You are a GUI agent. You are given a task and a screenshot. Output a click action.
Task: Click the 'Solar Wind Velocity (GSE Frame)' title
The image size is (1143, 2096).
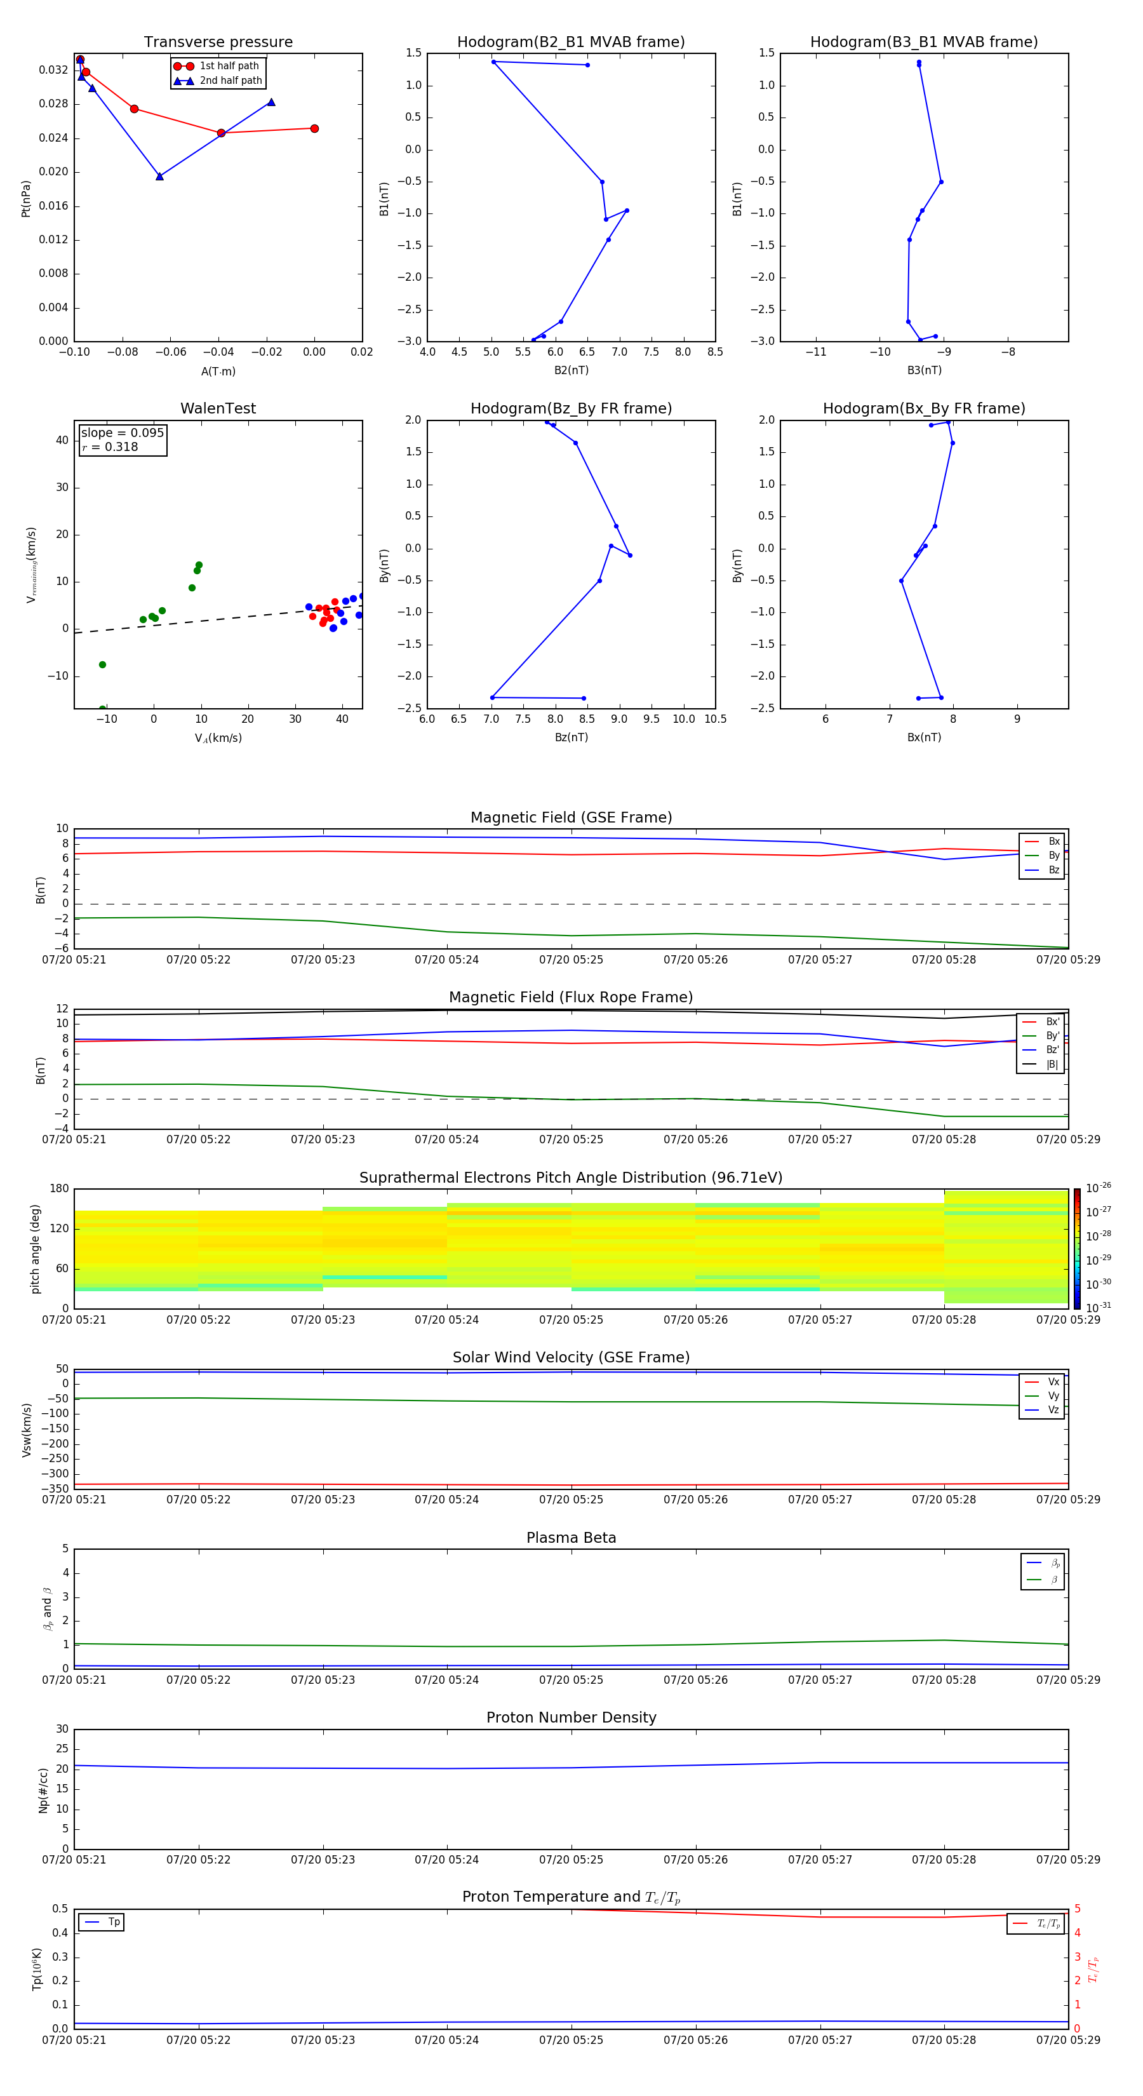[571, 1357]
